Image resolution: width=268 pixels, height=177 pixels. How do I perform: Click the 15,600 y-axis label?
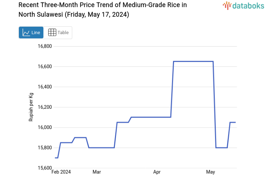coord(45,168)
